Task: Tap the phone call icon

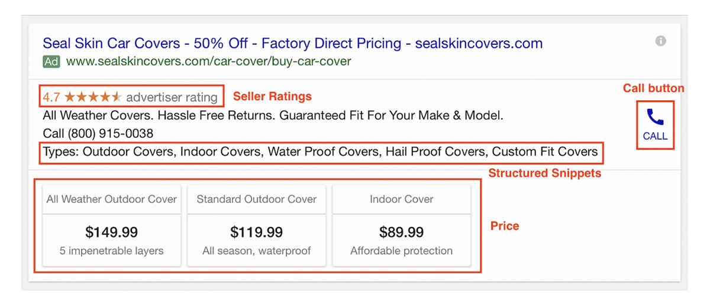Action: coord(655,117)
